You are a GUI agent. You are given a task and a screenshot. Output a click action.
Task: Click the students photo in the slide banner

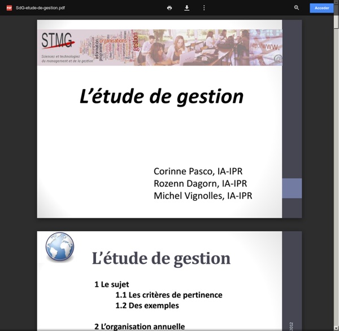point(186,48)
